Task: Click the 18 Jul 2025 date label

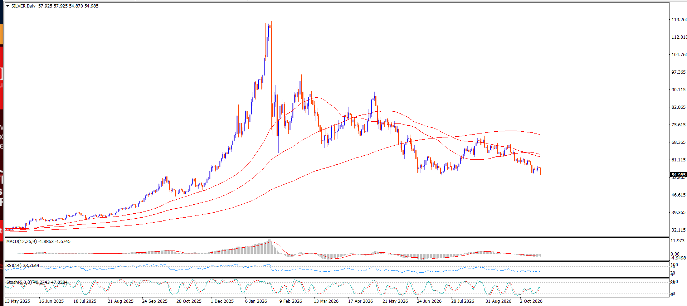Action: [85, 301]
